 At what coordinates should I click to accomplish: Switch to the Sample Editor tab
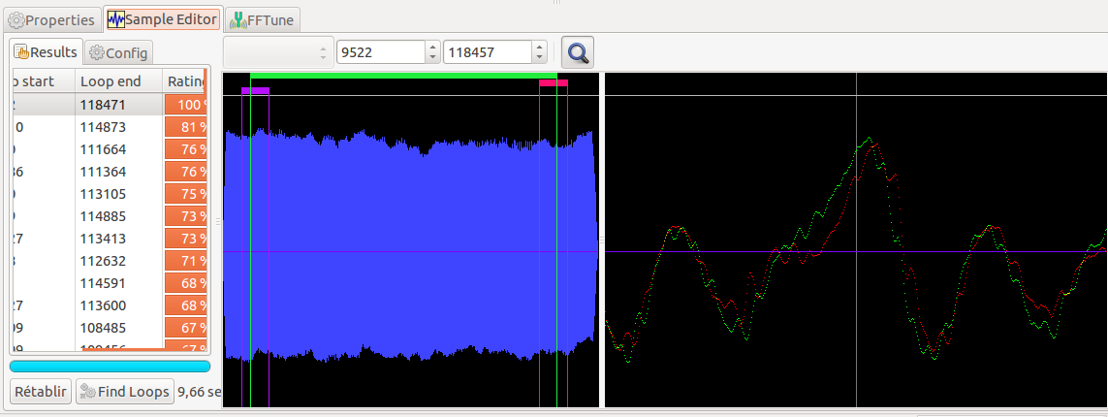[x=163, y=19]
